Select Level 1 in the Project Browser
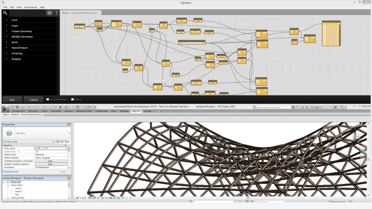This screenshot has height=209, width=372. [19, 188]
